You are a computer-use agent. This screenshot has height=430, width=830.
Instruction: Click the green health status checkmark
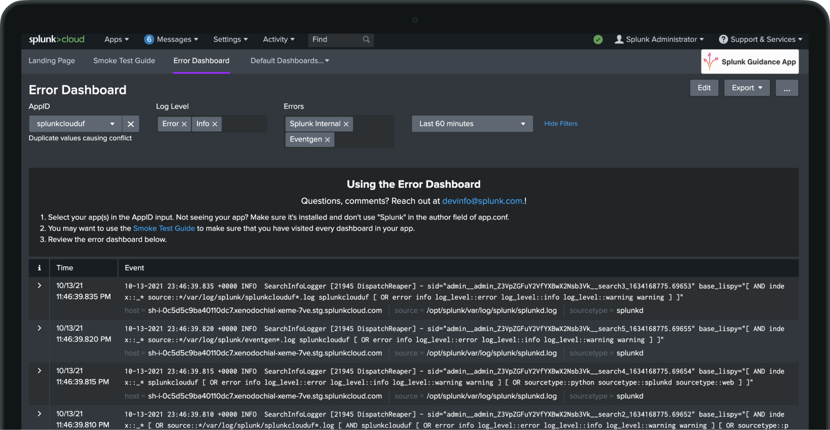click(598, 39)
